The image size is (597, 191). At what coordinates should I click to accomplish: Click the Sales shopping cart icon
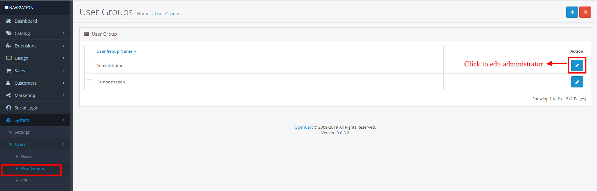pos(9,71)
